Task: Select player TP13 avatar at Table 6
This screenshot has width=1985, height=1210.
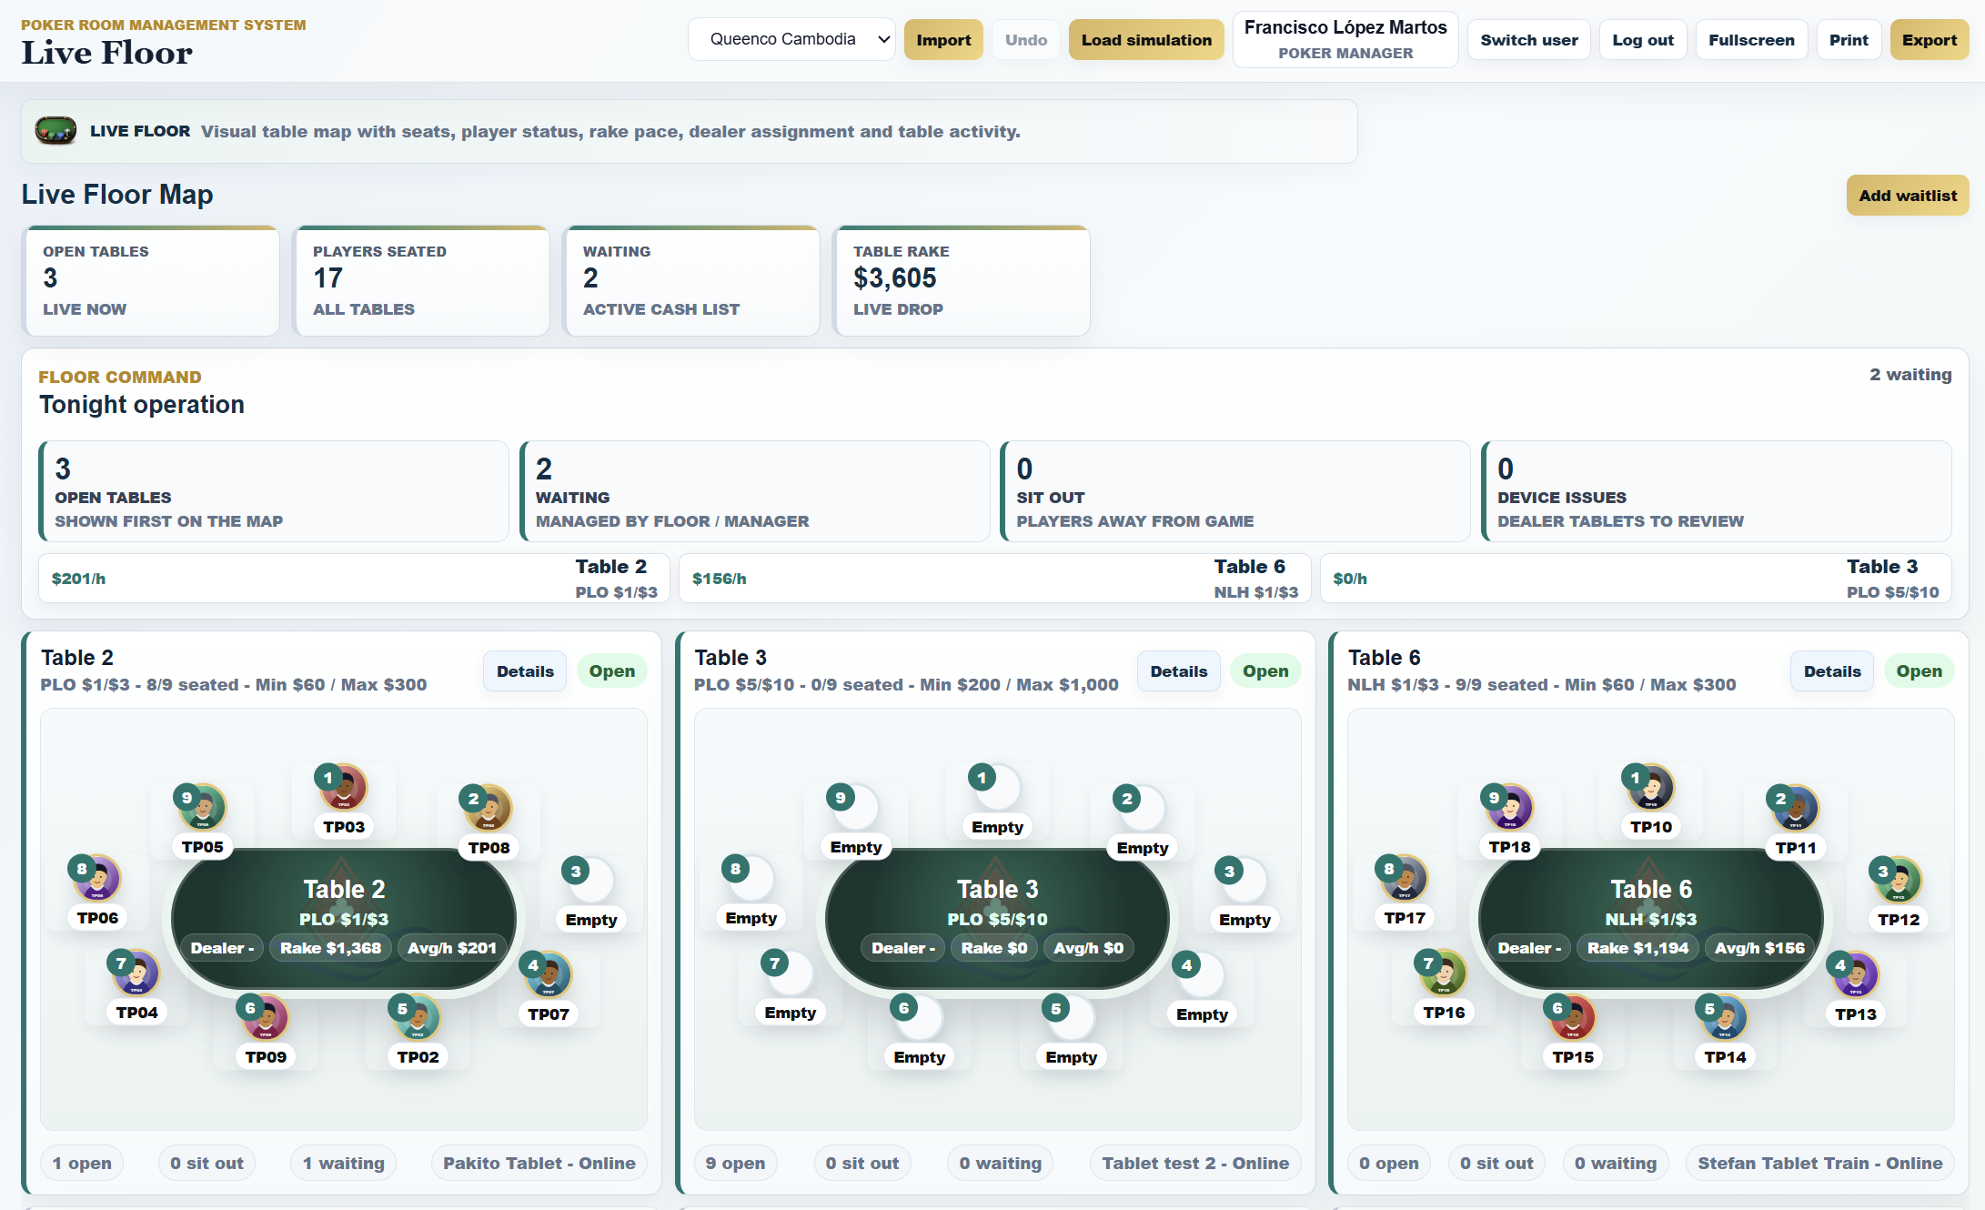Action: coord(1856,975)
